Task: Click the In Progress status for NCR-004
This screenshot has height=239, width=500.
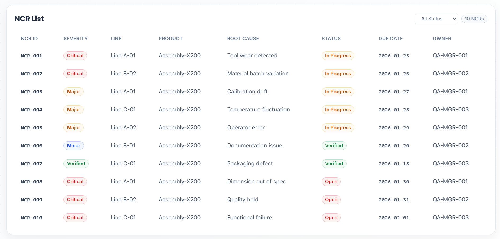Action: (x=338, y=110)
